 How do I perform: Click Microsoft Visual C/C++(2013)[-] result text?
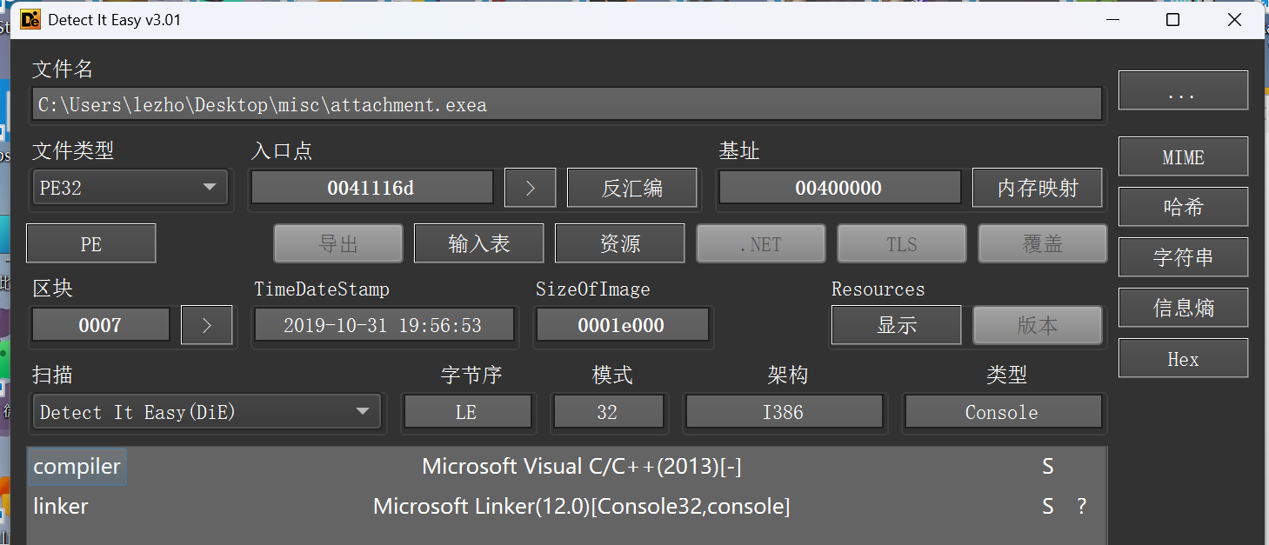pyautogui.click(x=581, y=467)
